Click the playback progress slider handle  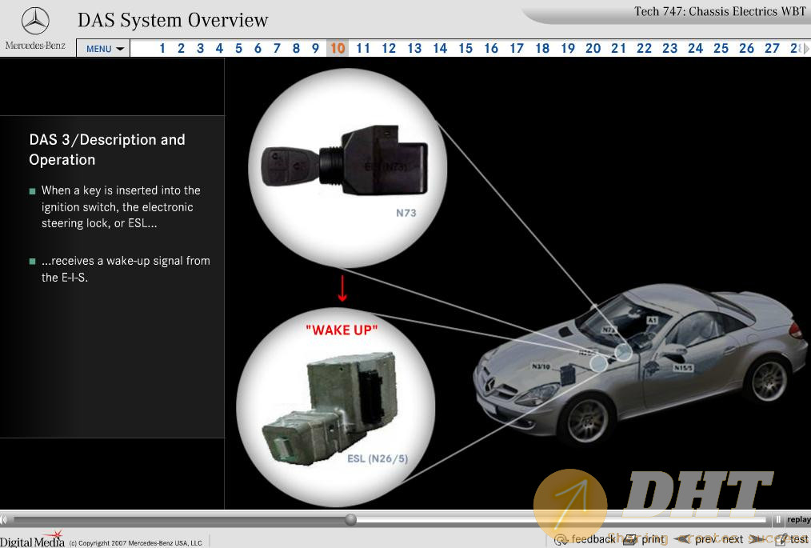350,519
